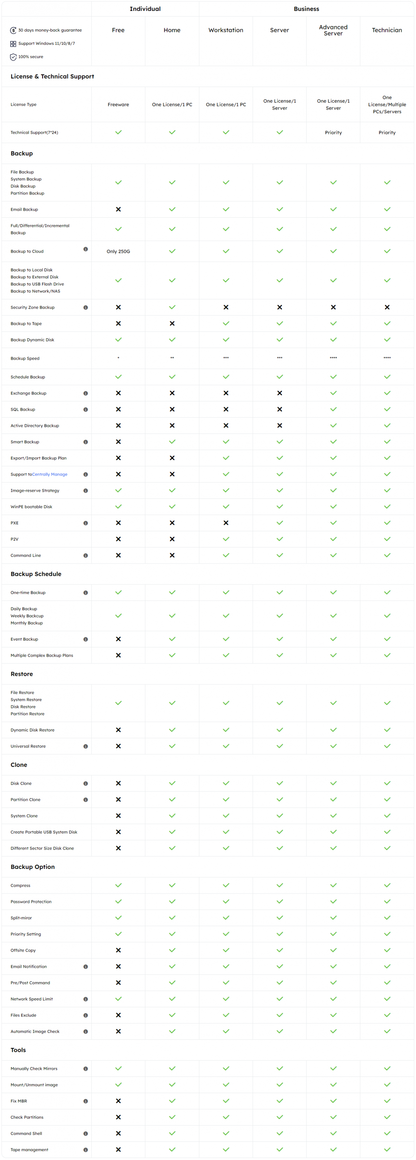416x1160 pixels.
Task: Click info icon next to Fix MBR
Action: click(x=85, y=1100)
